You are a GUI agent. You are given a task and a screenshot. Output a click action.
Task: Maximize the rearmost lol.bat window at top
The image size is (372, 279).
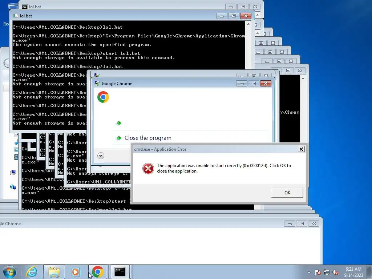tap(243, 7)
